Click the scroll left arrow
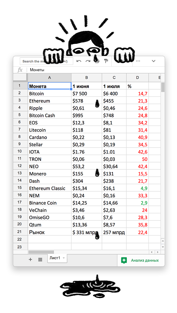The image size is (177, 313). 152,252
